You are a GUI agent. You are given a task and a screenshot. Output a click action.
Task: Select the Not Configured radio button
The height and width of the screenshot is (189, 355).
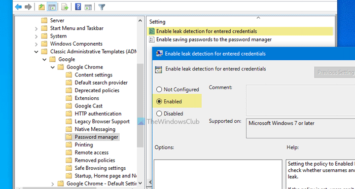point(159,90)
